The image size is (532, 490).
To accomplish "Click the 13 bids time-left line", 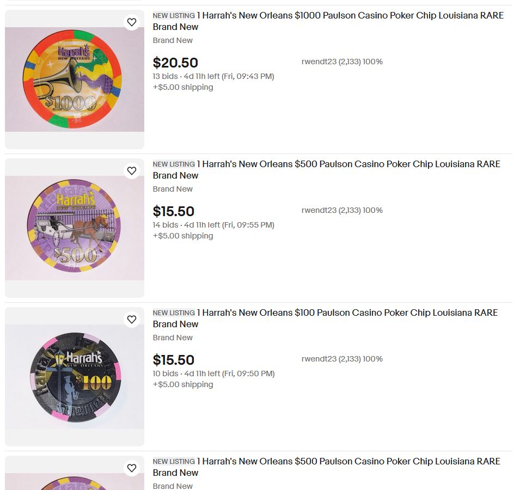I will pos(213,77).
